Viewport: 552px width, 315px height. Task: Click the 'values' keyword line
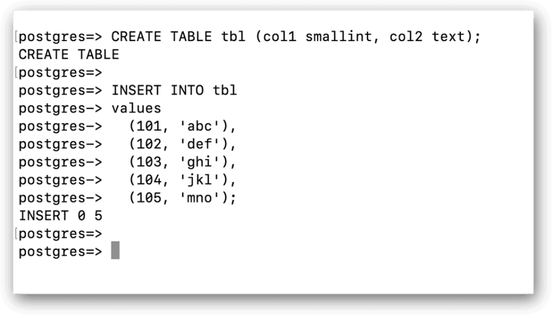pyautogui.click(x=136, y=108)
